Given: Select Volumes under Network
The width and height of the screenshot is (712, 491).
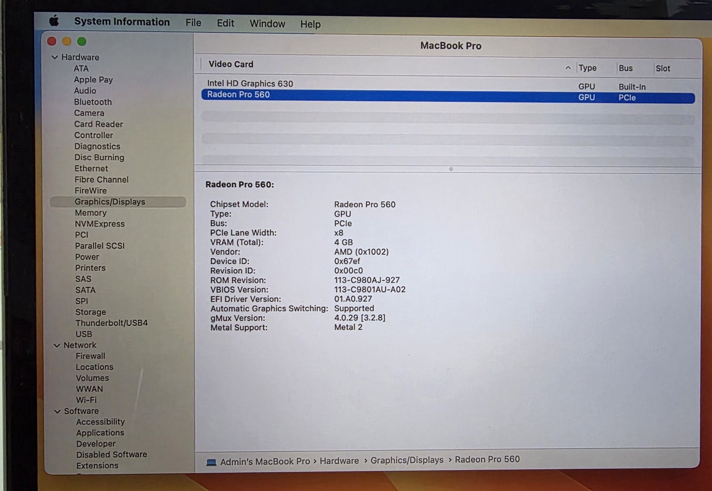Looking at the screenshot, I should 92,378.
